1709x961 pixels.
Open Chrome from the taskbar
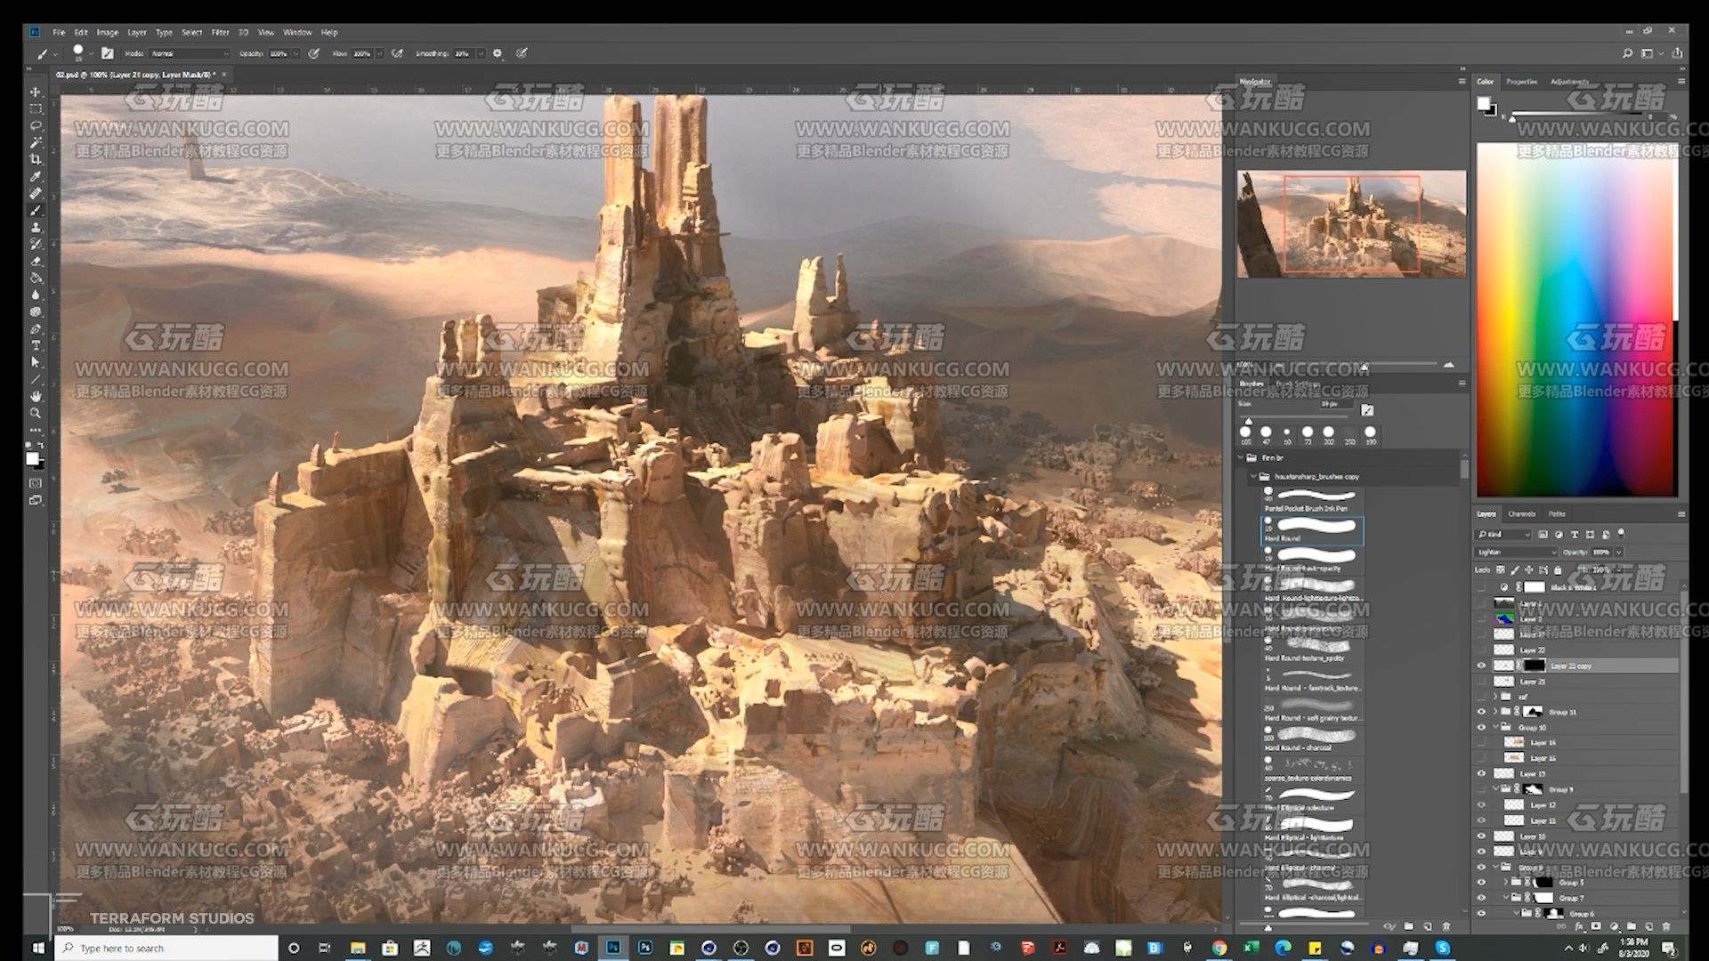[x=1219, y=948]
